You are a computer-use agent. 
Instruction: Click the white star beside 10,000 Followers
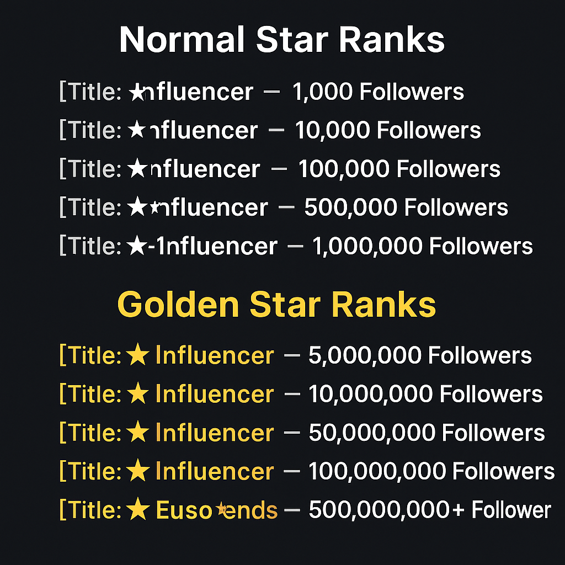pyautogui.click(x=137, y=130)
